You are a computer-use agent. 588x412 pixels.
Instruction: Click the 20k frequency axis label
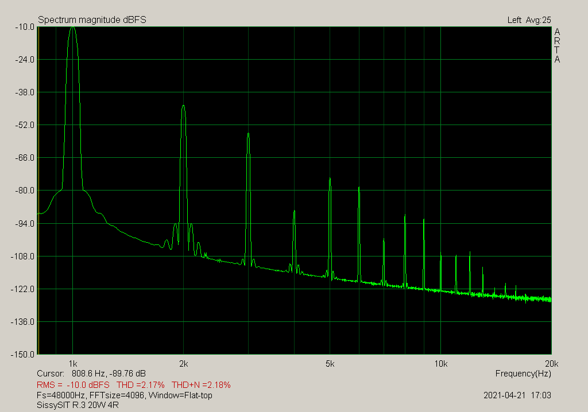[552, 364]
